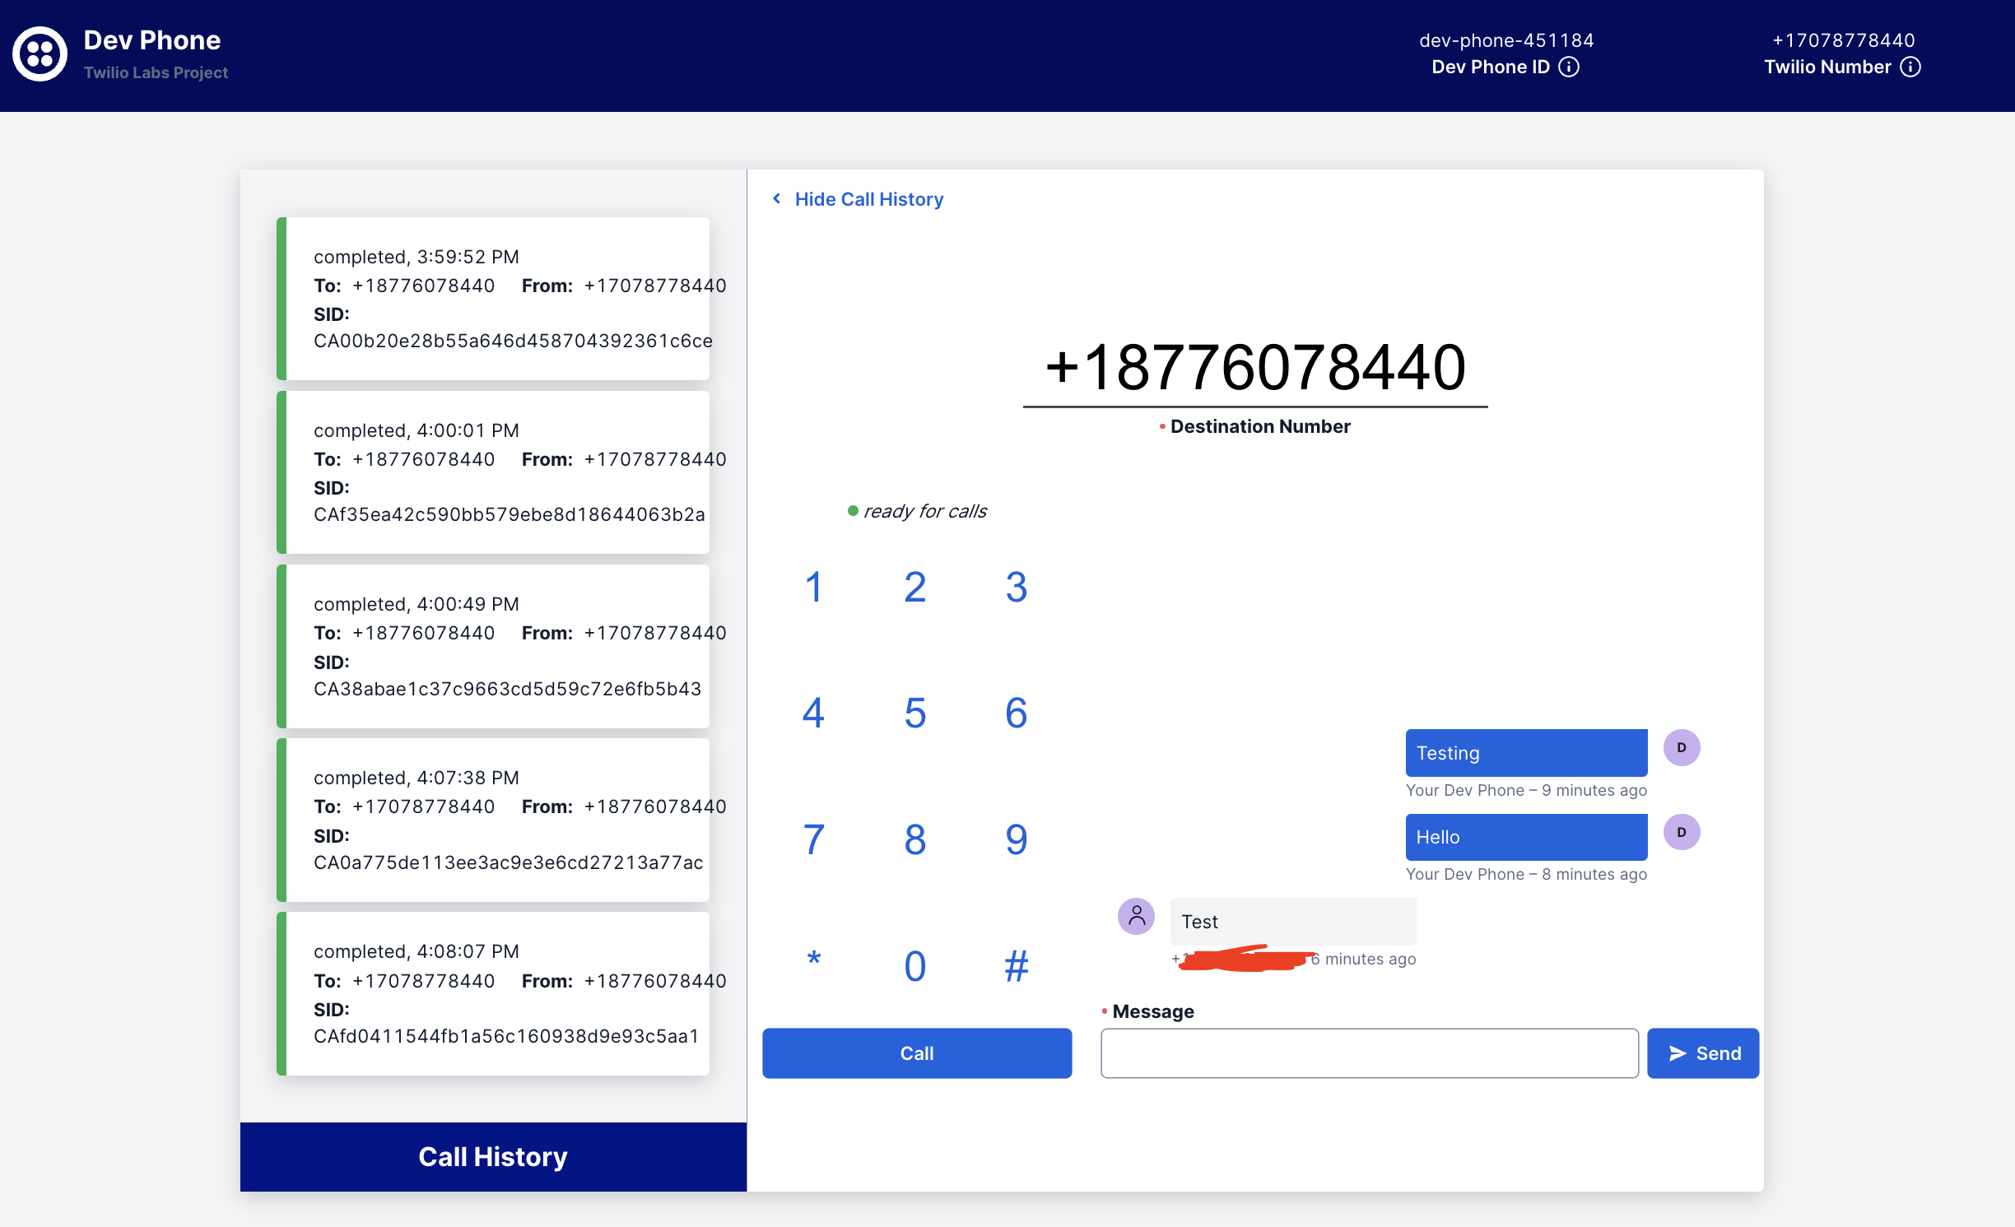This screenshot has width=2015, height=1227.
Task: Click the D avatar beside Hello message
Action: (x=1681, y=832)
